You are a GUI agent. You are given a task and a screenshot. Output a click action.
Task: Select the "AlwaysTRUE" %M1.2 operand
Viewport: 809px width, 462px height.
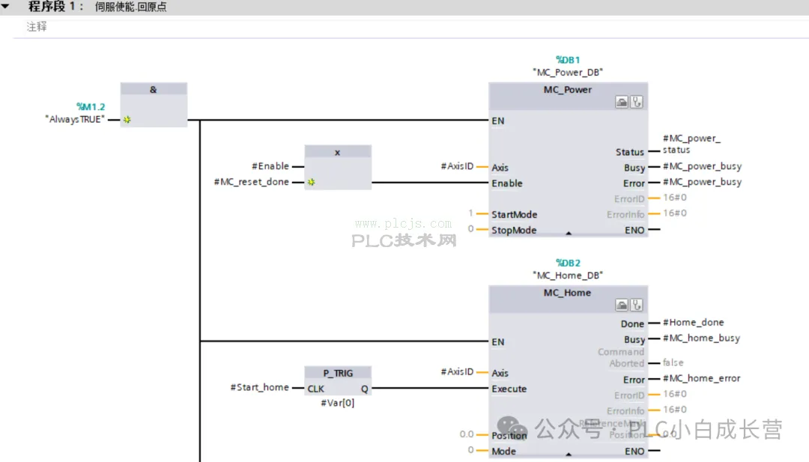[x=75, y=119]
